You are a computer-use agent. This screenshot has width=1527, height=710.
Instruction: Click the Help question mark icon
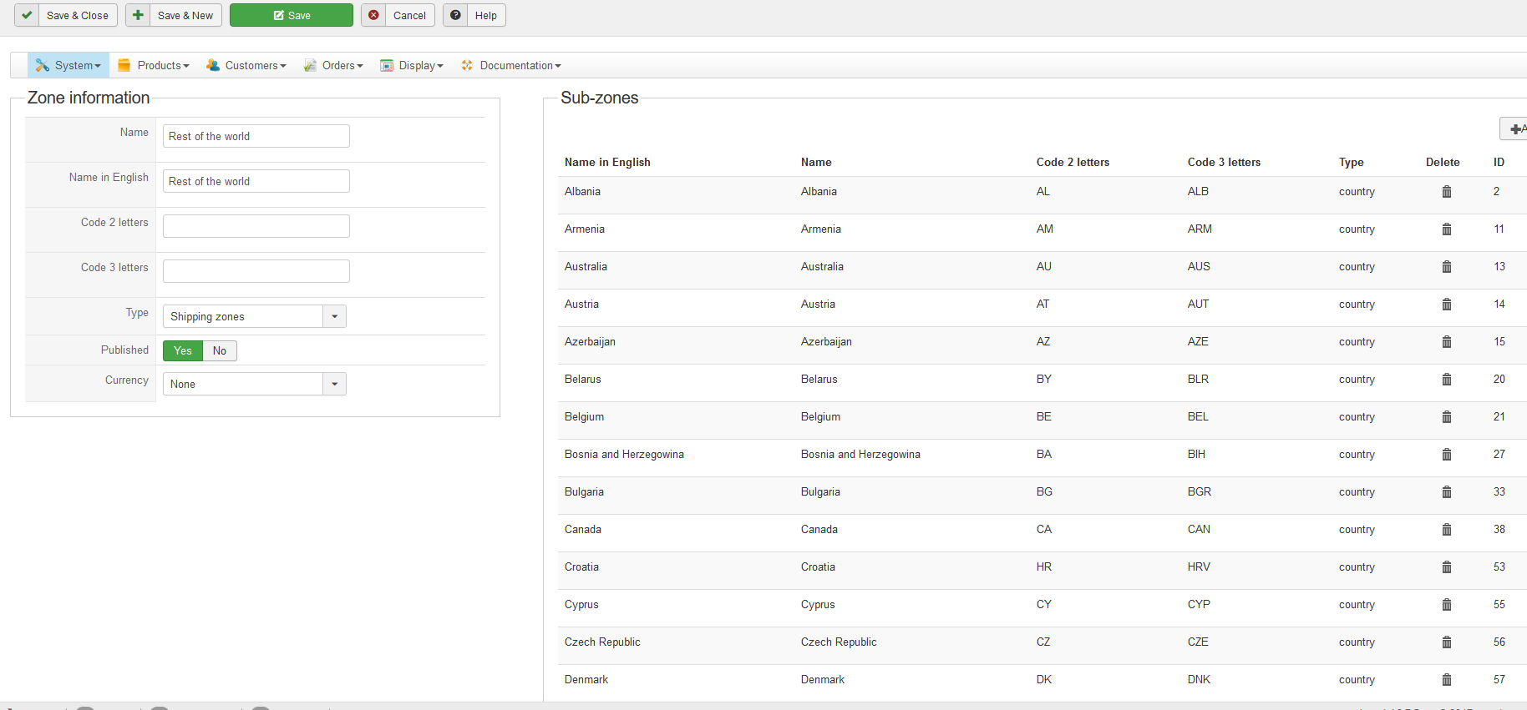455,15
